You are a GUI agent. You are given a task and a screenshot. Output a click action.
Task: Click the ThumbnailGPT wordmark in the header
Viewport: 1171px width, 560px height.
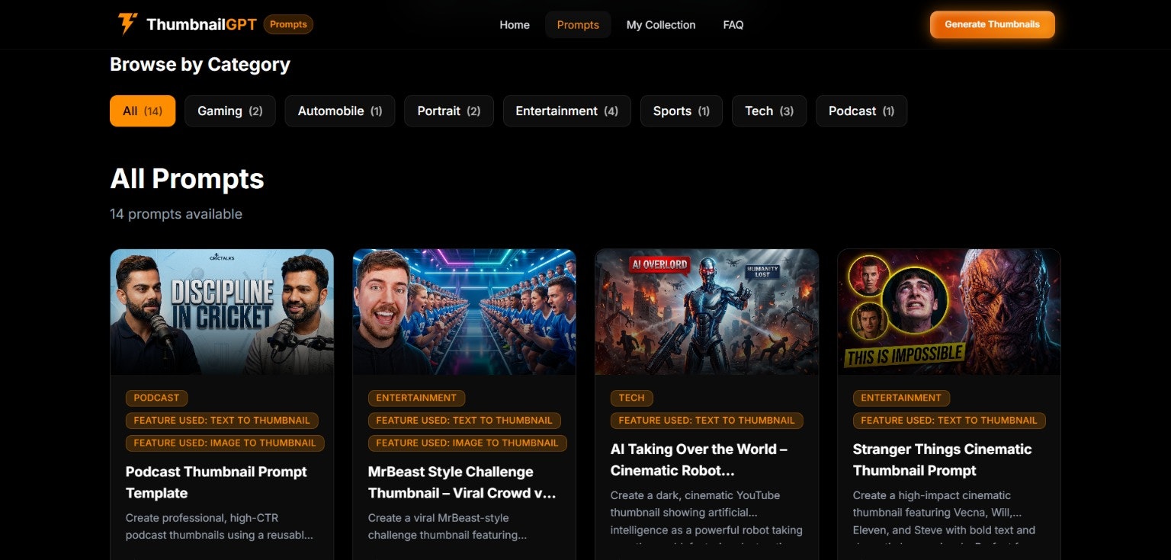tap(201, 24)
